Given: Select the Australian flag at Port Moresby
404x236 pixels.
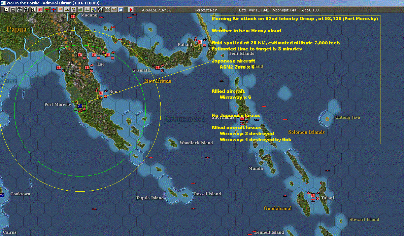Looking at the screenshot, I should (x=80, y=106).
